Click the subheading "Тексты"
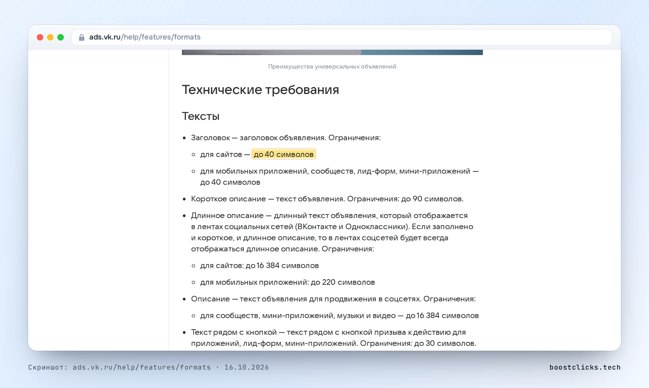The height and width of the screenshot is (388, 649). (201, 116)
